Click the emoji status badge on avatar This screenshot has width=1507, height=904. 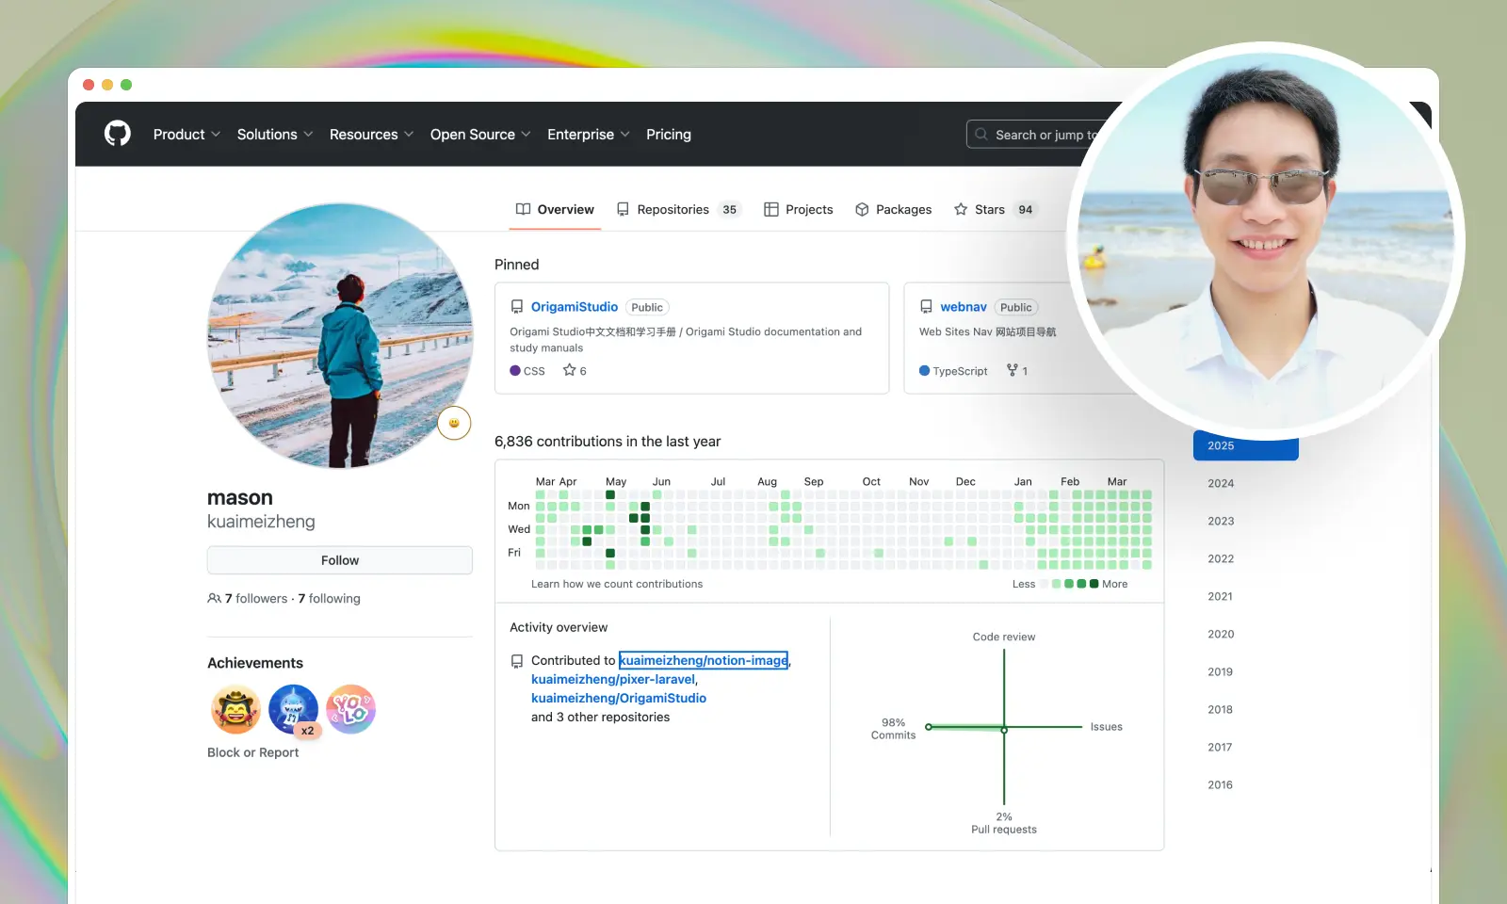tap(454, 423)
